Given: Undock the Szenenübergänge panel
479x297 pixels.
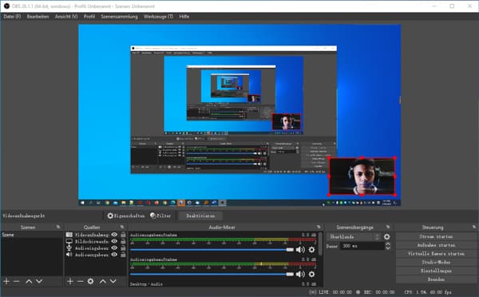Looking at the screenshot, I should [x=388, y=227].
